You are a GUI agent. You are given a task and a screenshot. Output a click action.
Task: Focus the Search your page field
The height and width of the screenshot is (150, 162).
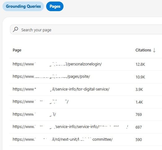click(86, 29)
